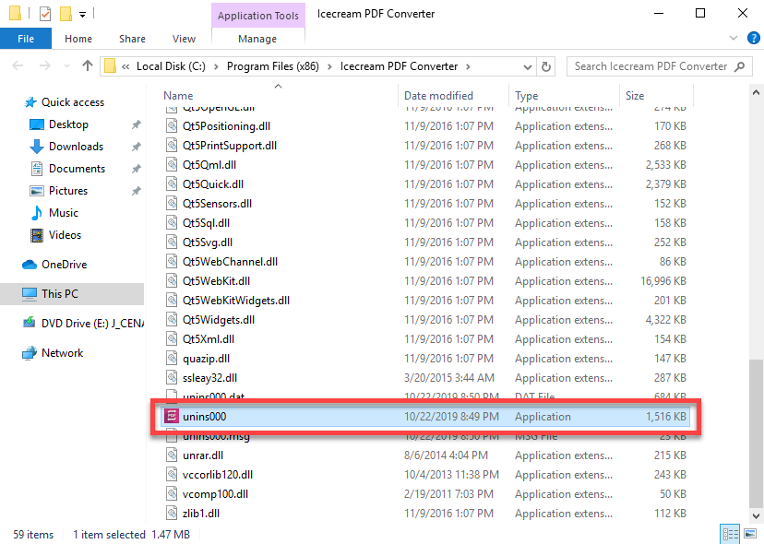Click the Qt5Svg.dll file icon

pos(172,242)
